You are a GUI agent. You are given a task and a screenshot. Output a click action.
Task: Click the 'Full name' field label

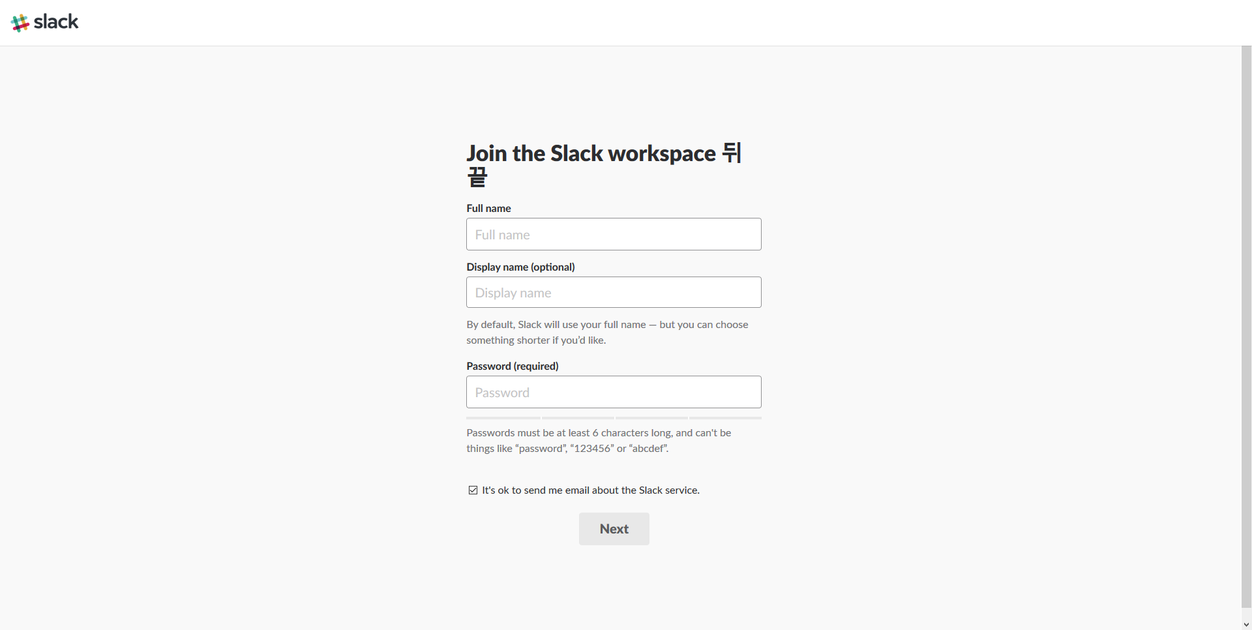click(488, 208)
